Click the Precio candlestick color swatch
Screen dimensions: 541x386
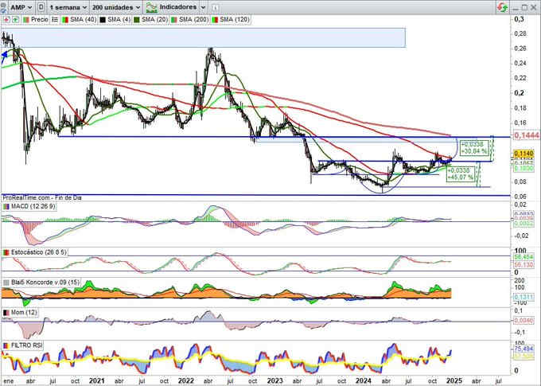[x=26, y=20]
